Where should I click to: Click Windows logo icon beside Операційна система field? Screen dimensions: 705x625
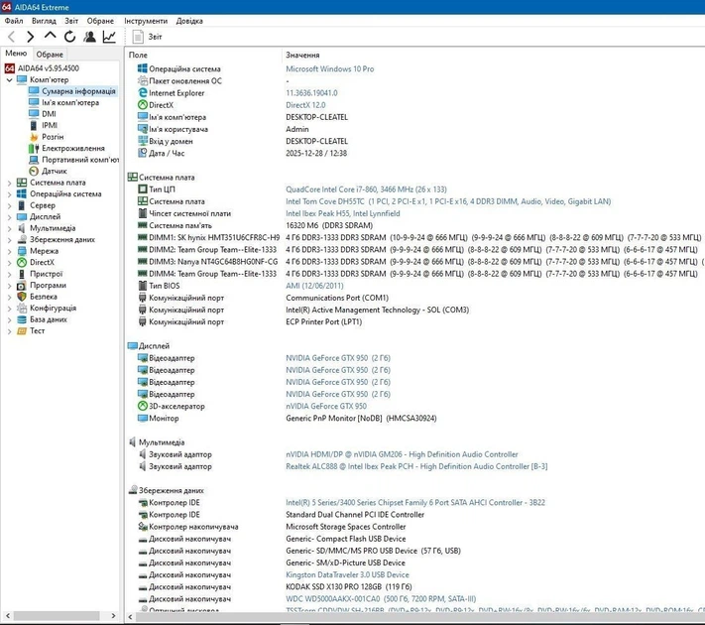pyautogui.click(x=143, y=68)
